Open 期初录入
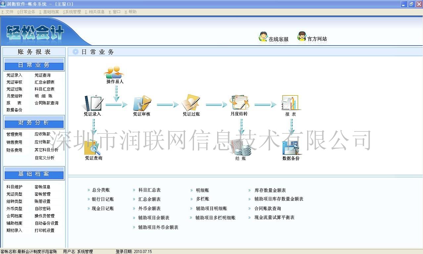The height and width of the screenshot is (254, 423). coord(14,231)
